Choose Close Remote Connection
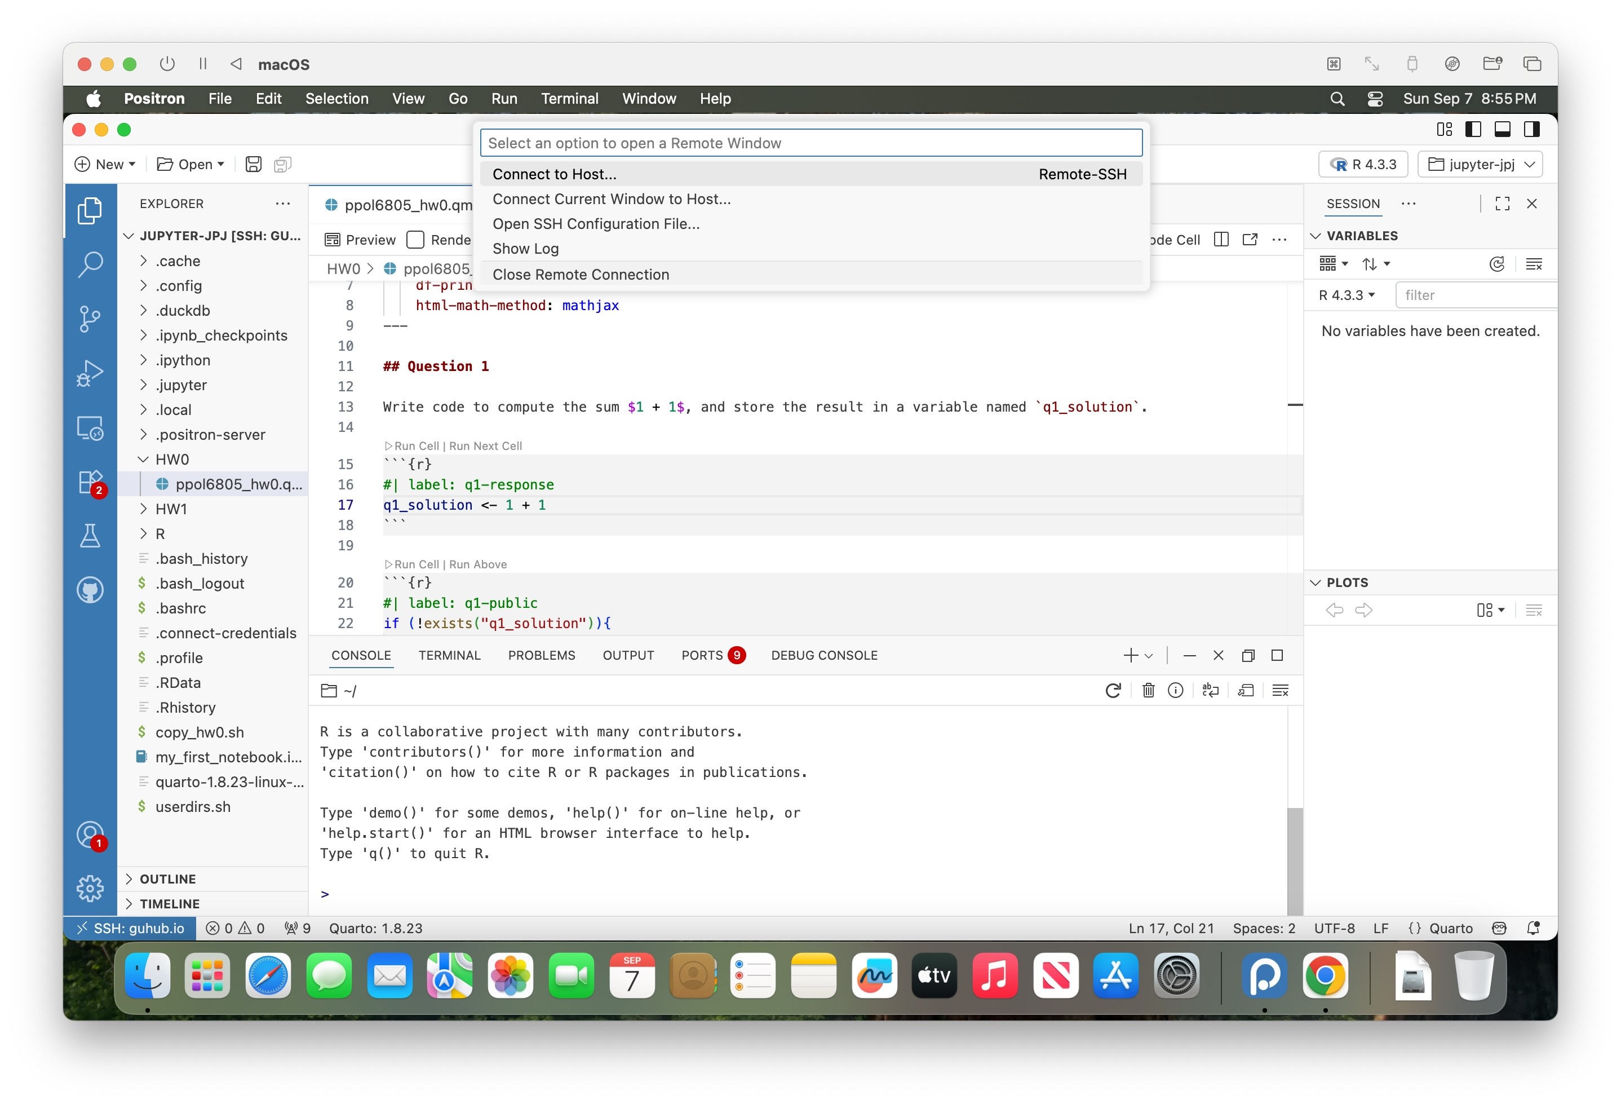This screenshot has width=1621, height=1104. point(810,274)
